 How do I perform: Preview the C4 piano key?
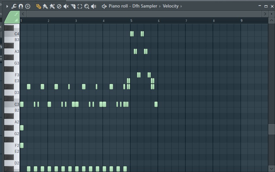click(x=12, y=34)
